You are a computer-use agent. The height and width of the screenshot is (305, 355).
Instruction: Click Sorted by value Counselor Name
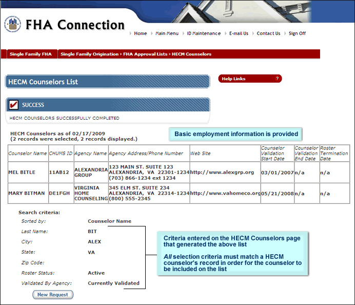pos(110,221)
